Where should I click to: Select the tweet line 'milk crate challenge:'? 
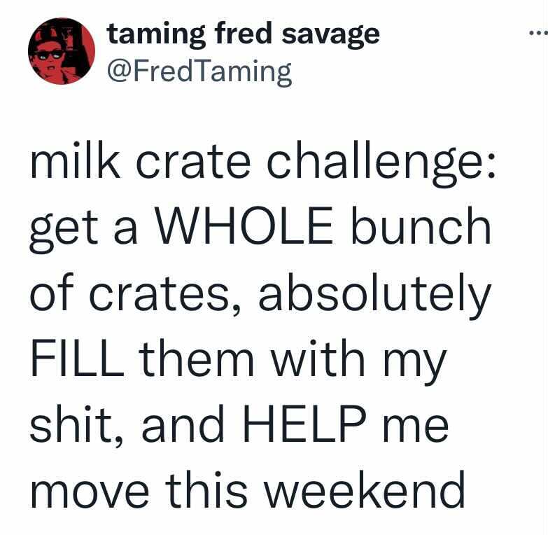[x=262, y=162]
